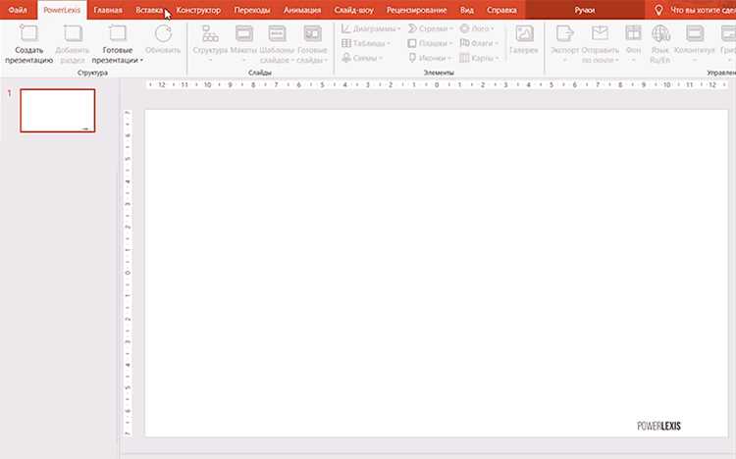The width and height of the screenshot is (736, 459).
Task: Click the Фон background icon
Action: (x=633, y=33)
